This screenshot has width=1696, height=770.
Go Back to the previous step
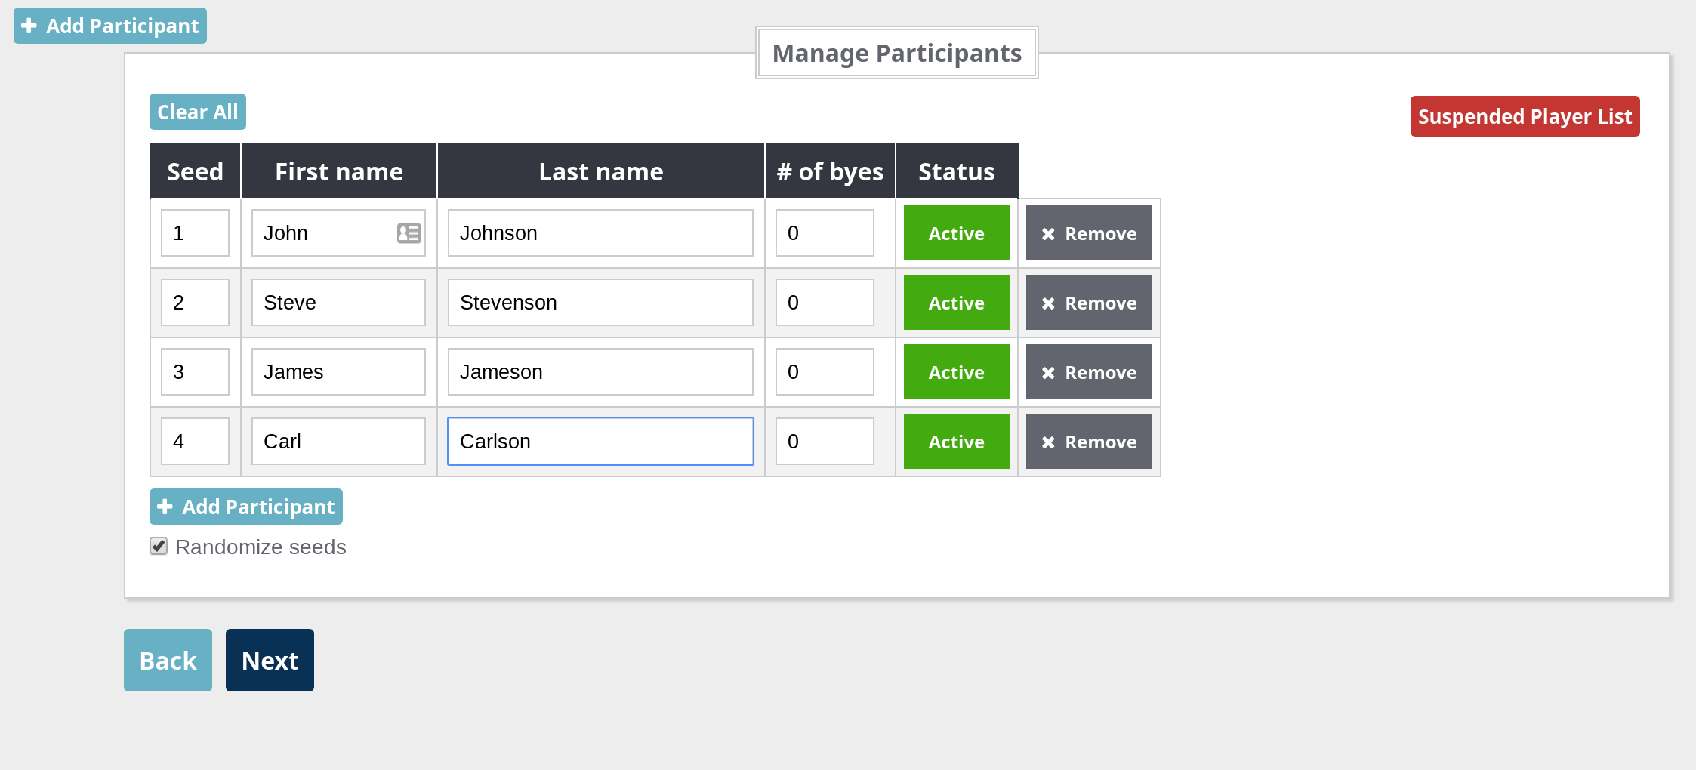168,661
